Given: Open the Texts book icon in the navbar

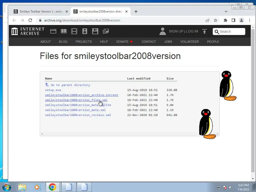Looking at the screenshot, I should coord(64,31).
